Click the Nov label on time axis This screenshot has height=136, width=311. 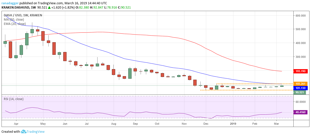[x=184, y=124]
